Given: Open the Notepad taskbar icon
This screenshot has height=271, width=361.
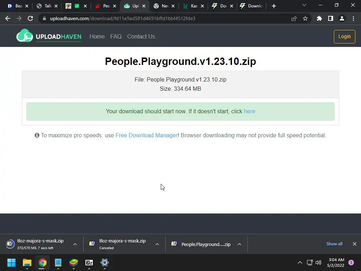Looking at the screenshot, I should 58,263.
